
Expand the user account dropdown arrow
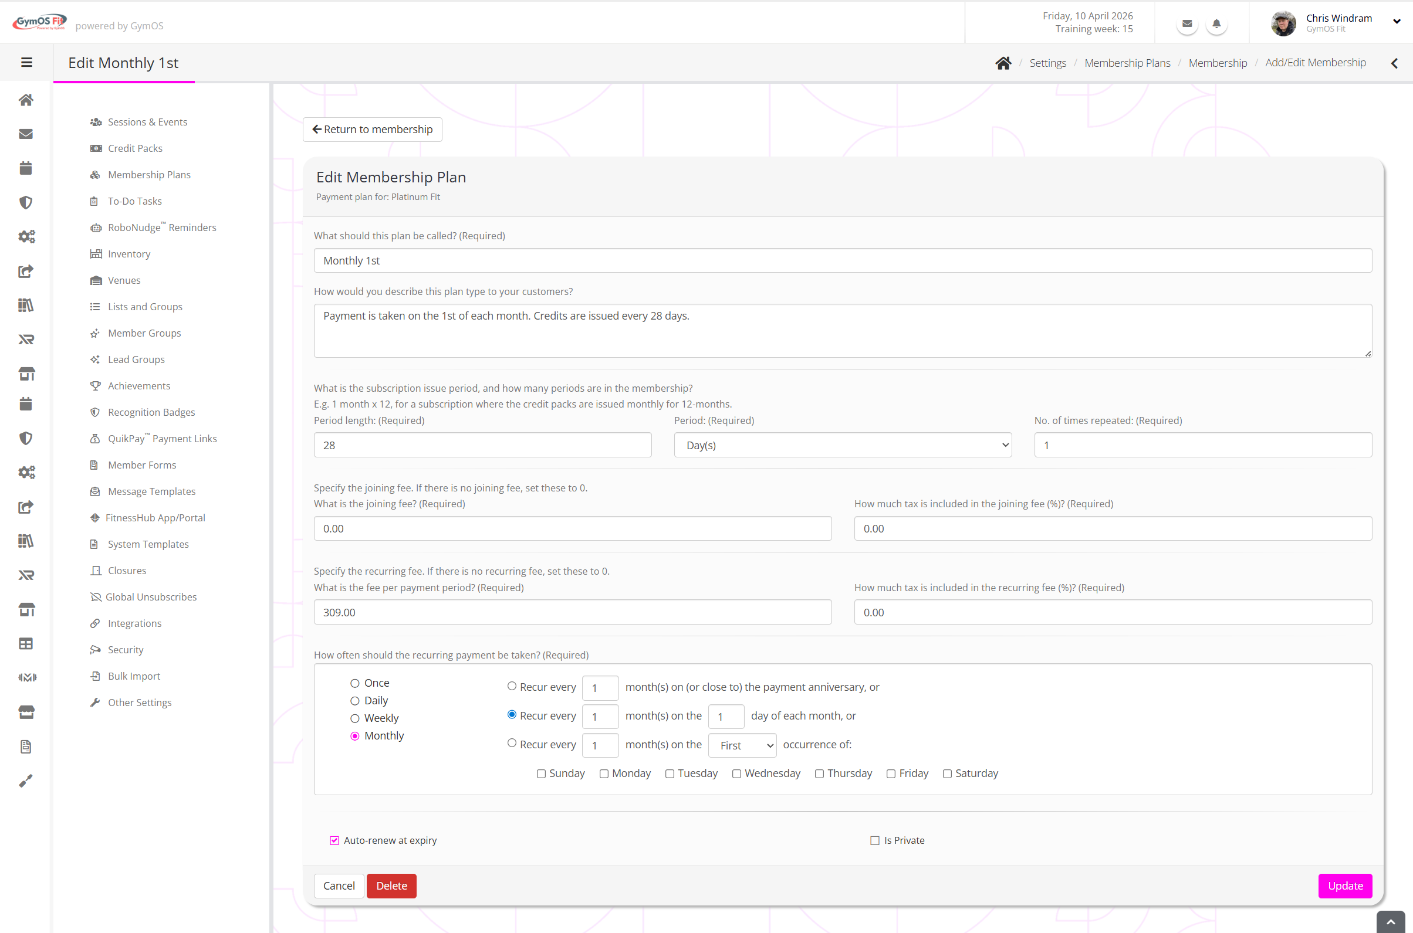click(x=1397, y=22)
